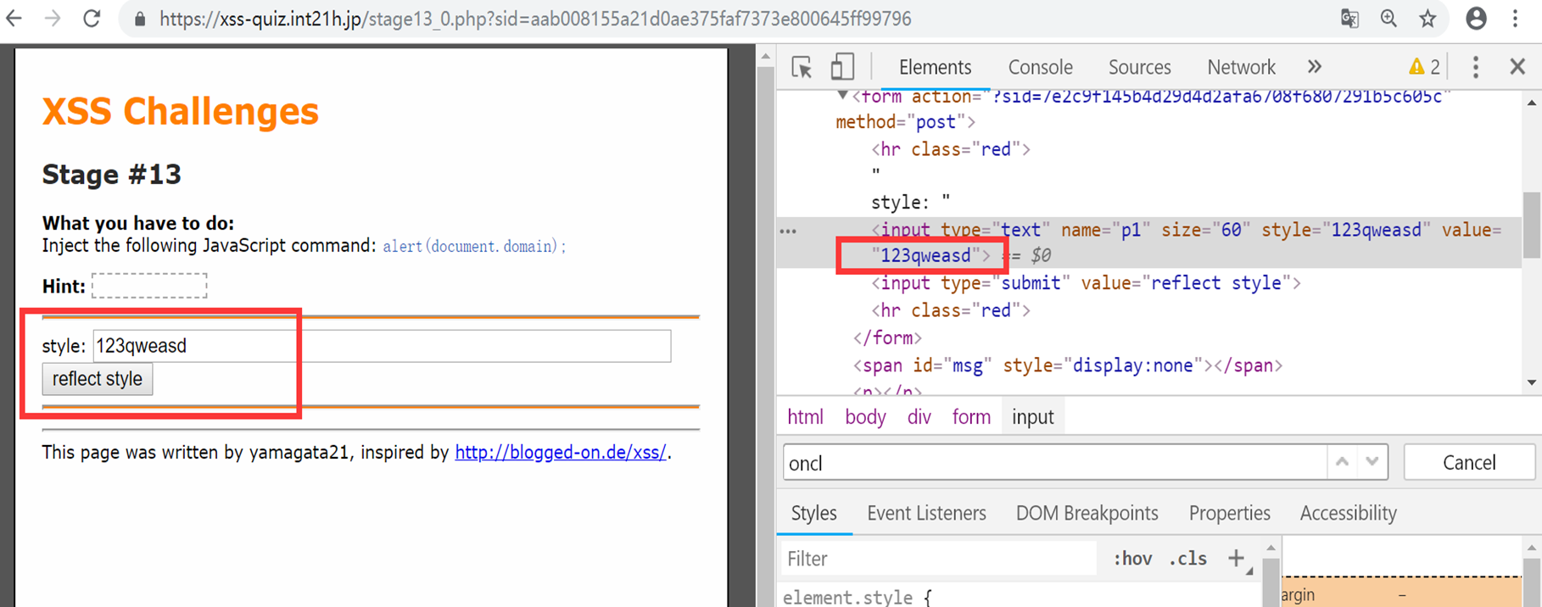Go forward with browser forward arrow
Image resolution: width=1542 pixels, height=607 pixels.
pyautogui.click(x=53, y=19)
